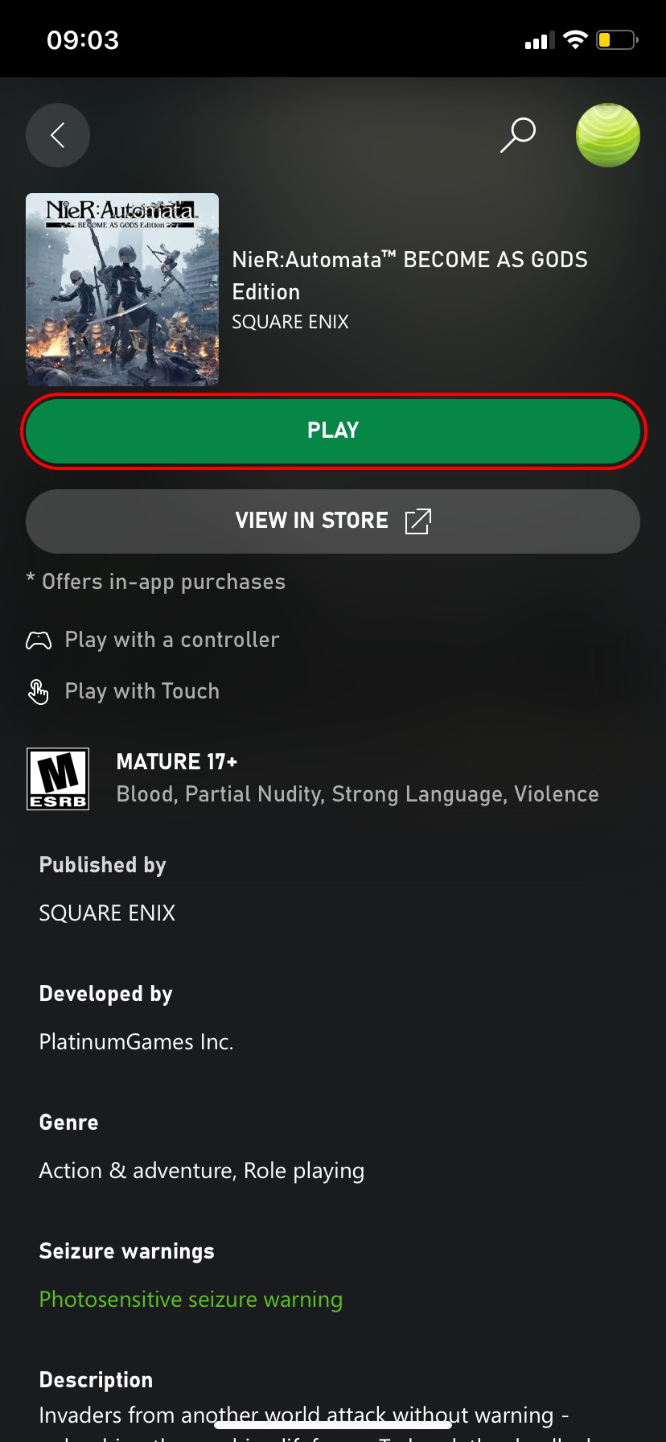Screen dimensions: 666x1442
Task: Tap the Description heading
Action: (96, 1380)
